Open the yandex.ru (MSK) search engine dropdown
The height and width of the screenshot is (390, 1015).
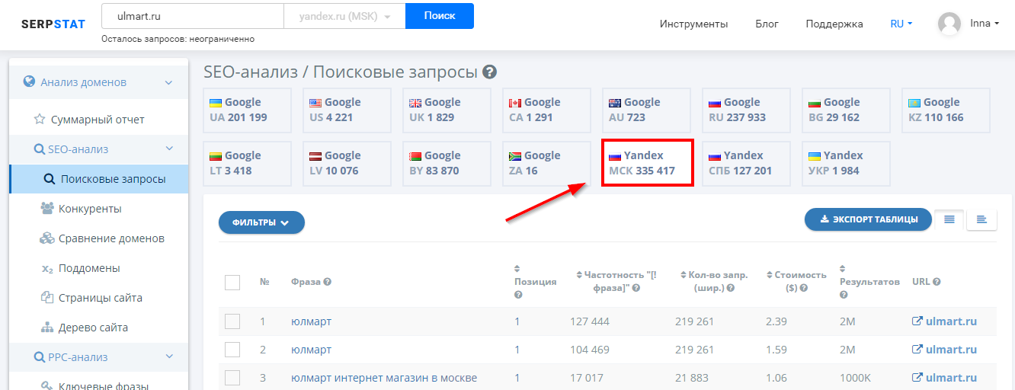pyautogui.click(x=344, y=16)
